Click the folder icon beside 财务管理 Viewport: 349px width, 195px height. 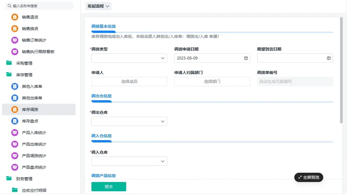[x=9, y=179]
